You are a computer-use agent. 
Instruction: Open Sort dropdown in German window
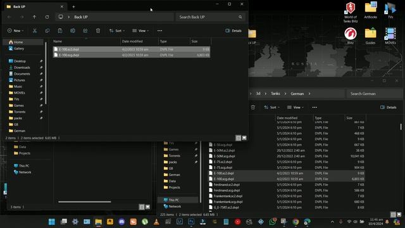point(271,107)
